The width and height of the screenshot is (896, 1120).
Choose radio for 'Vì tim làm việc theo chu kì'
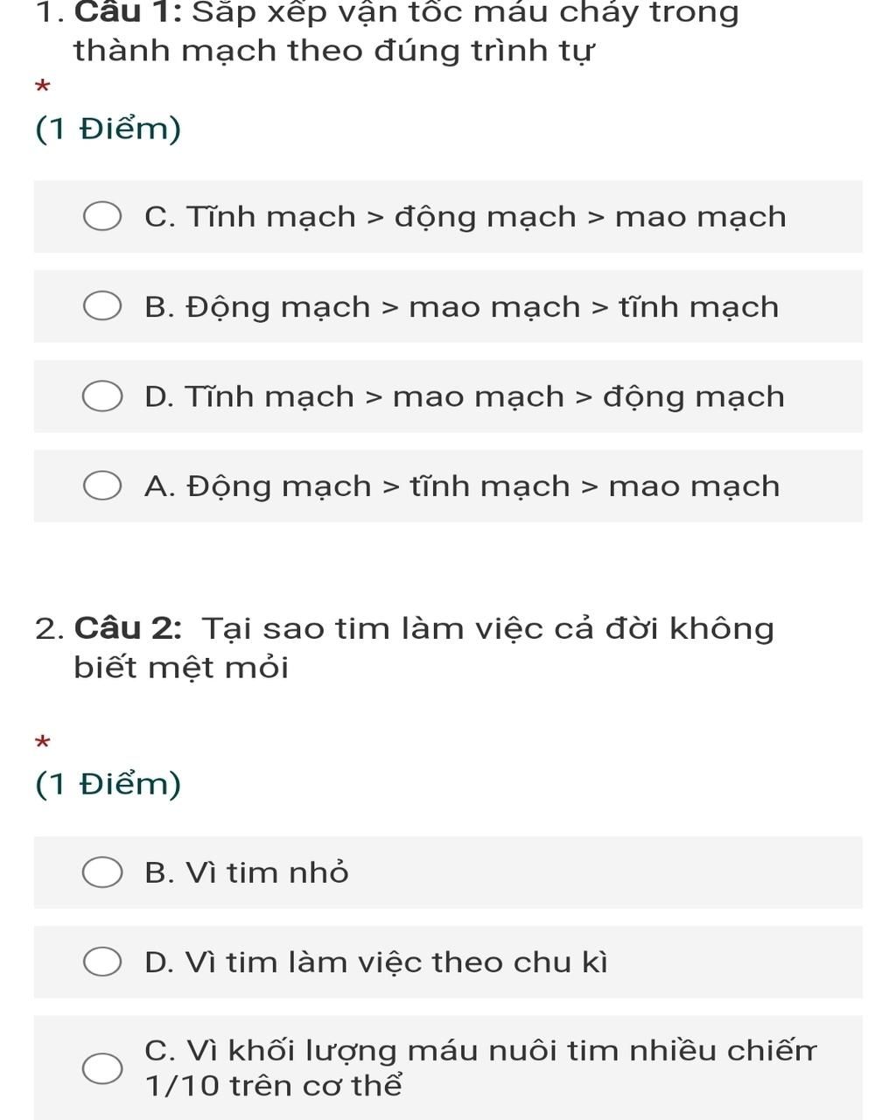(x=102, y=962)
